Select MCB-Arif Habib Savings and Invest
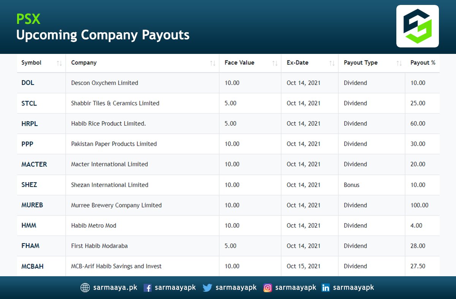Screen dimensions: 456x299 (x=116, y=266)
